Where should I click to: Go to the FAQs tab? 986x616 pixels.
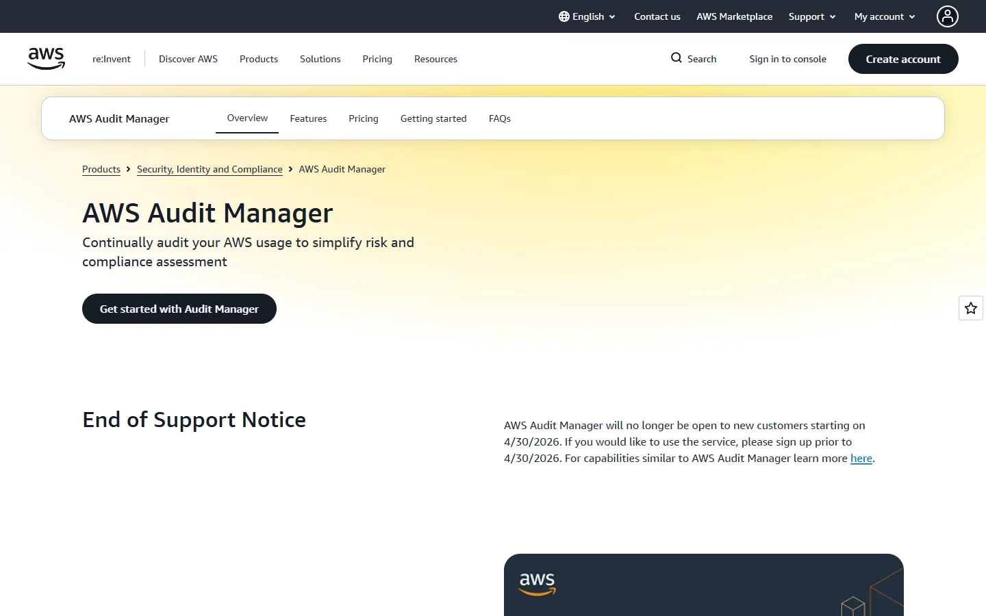click(500, 118)
